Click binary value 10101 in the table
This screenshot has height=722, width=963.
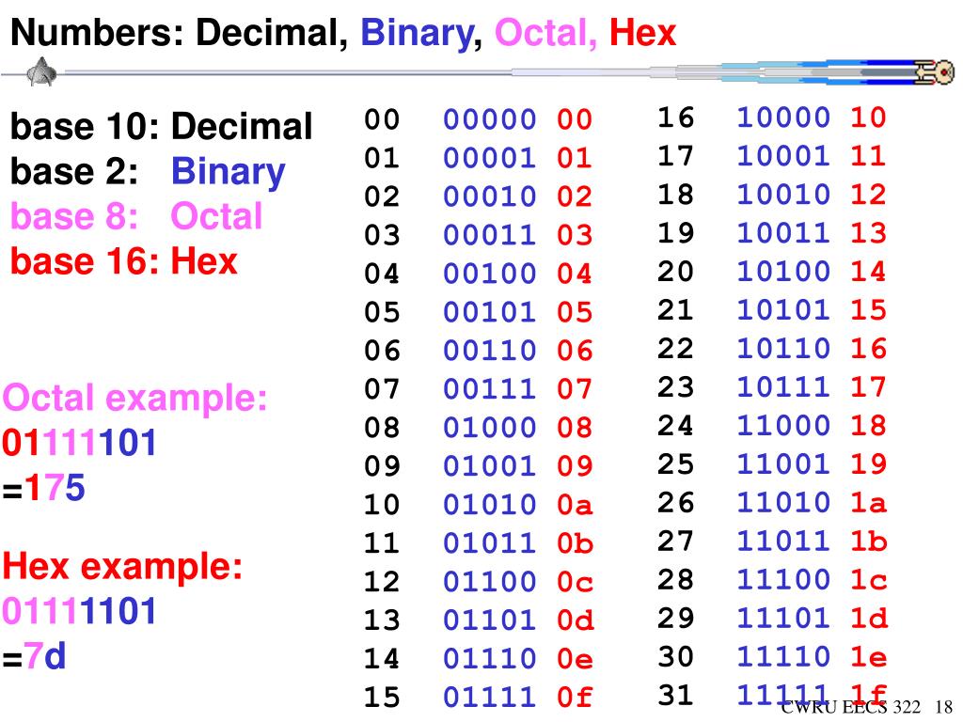783,310
